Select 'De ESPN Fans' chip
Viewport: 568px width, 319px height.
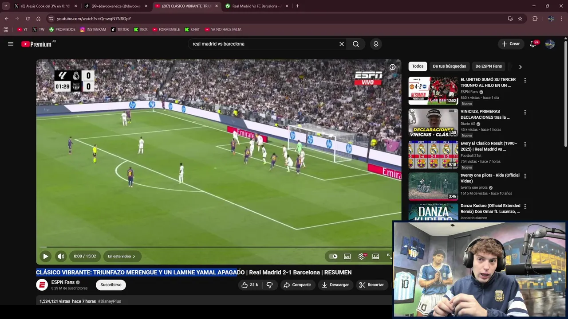489,66
